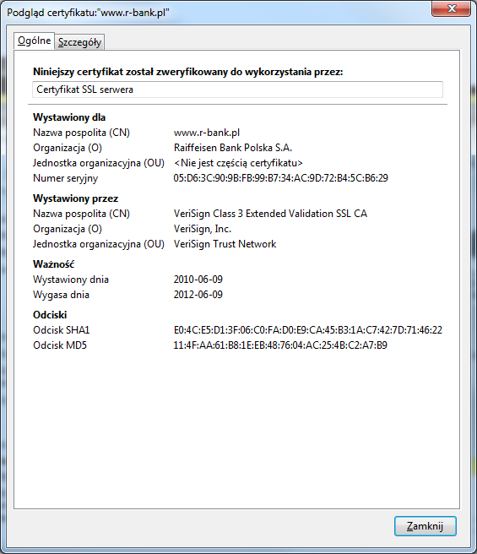Click the 'Odcisk MD5' label
This screenshot has width=477, height=554.
[x=60, y=345]
